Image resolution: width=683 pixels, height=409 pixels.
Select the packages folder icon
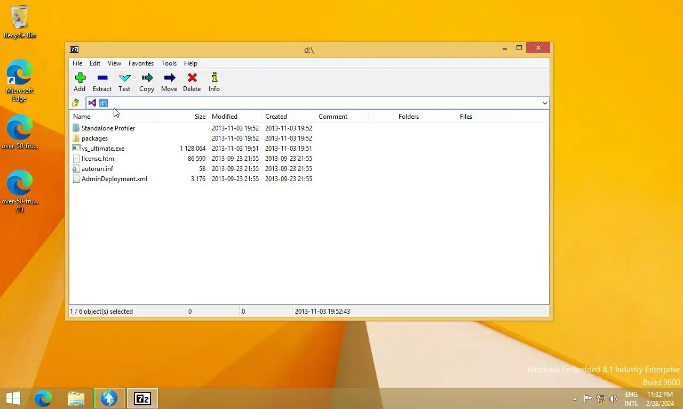(x=76, y=138)
